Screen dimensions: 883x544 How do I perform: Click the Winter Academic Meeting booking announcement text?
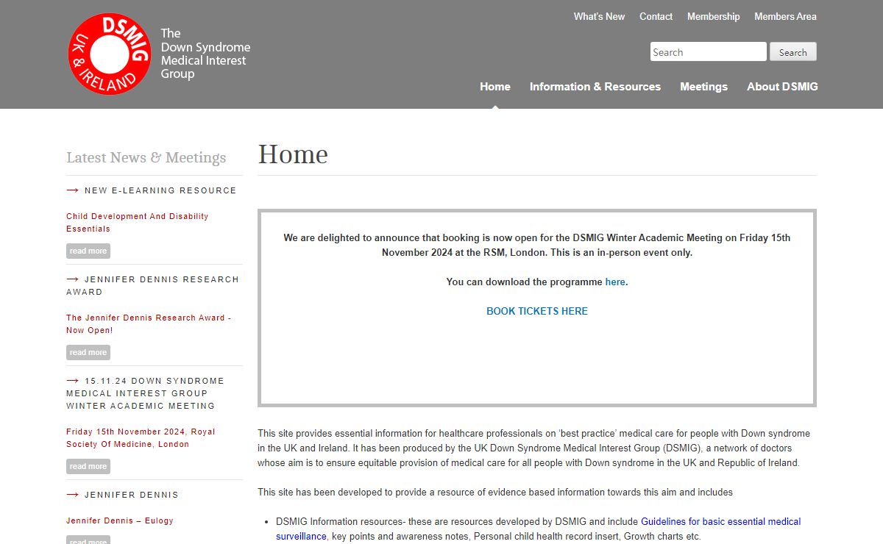click(537, 245)
